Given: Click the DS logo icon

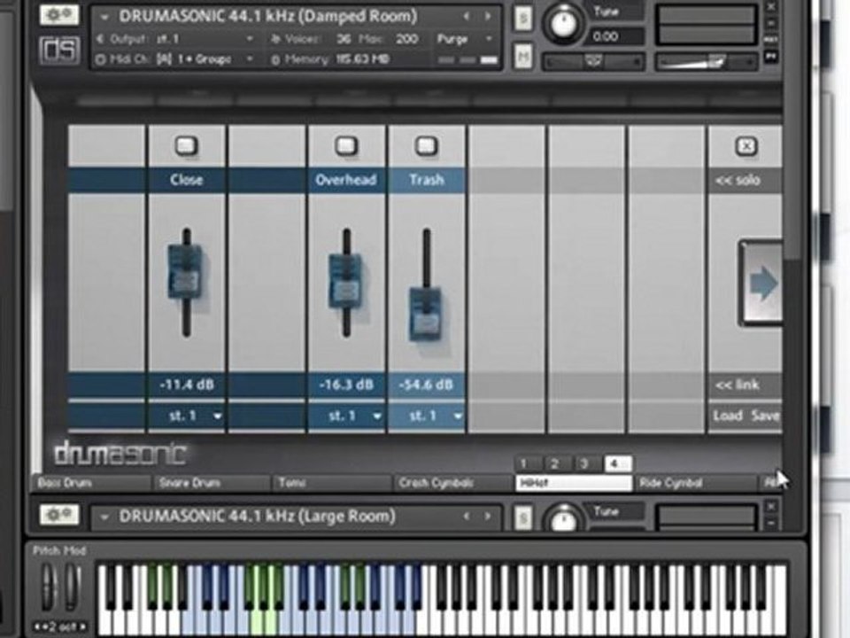Looking at the screenshot, I should click(59, 50).
